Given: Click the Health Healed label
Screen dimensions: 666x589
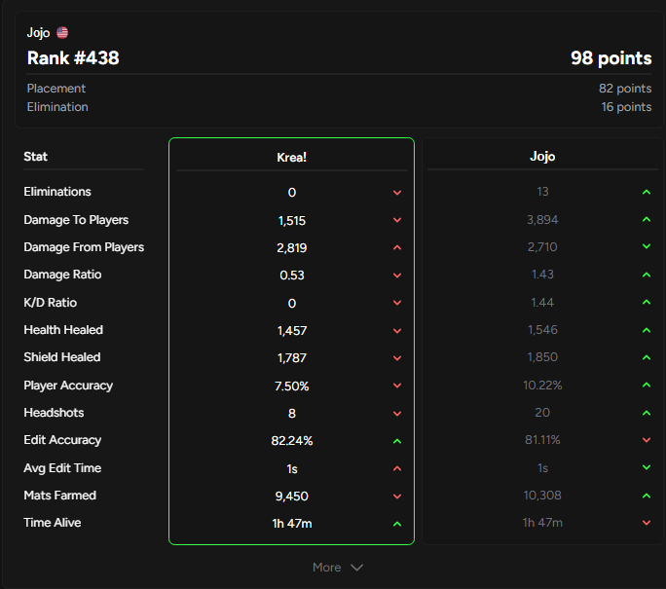Looking at the screenshot, I should [63, 330].
